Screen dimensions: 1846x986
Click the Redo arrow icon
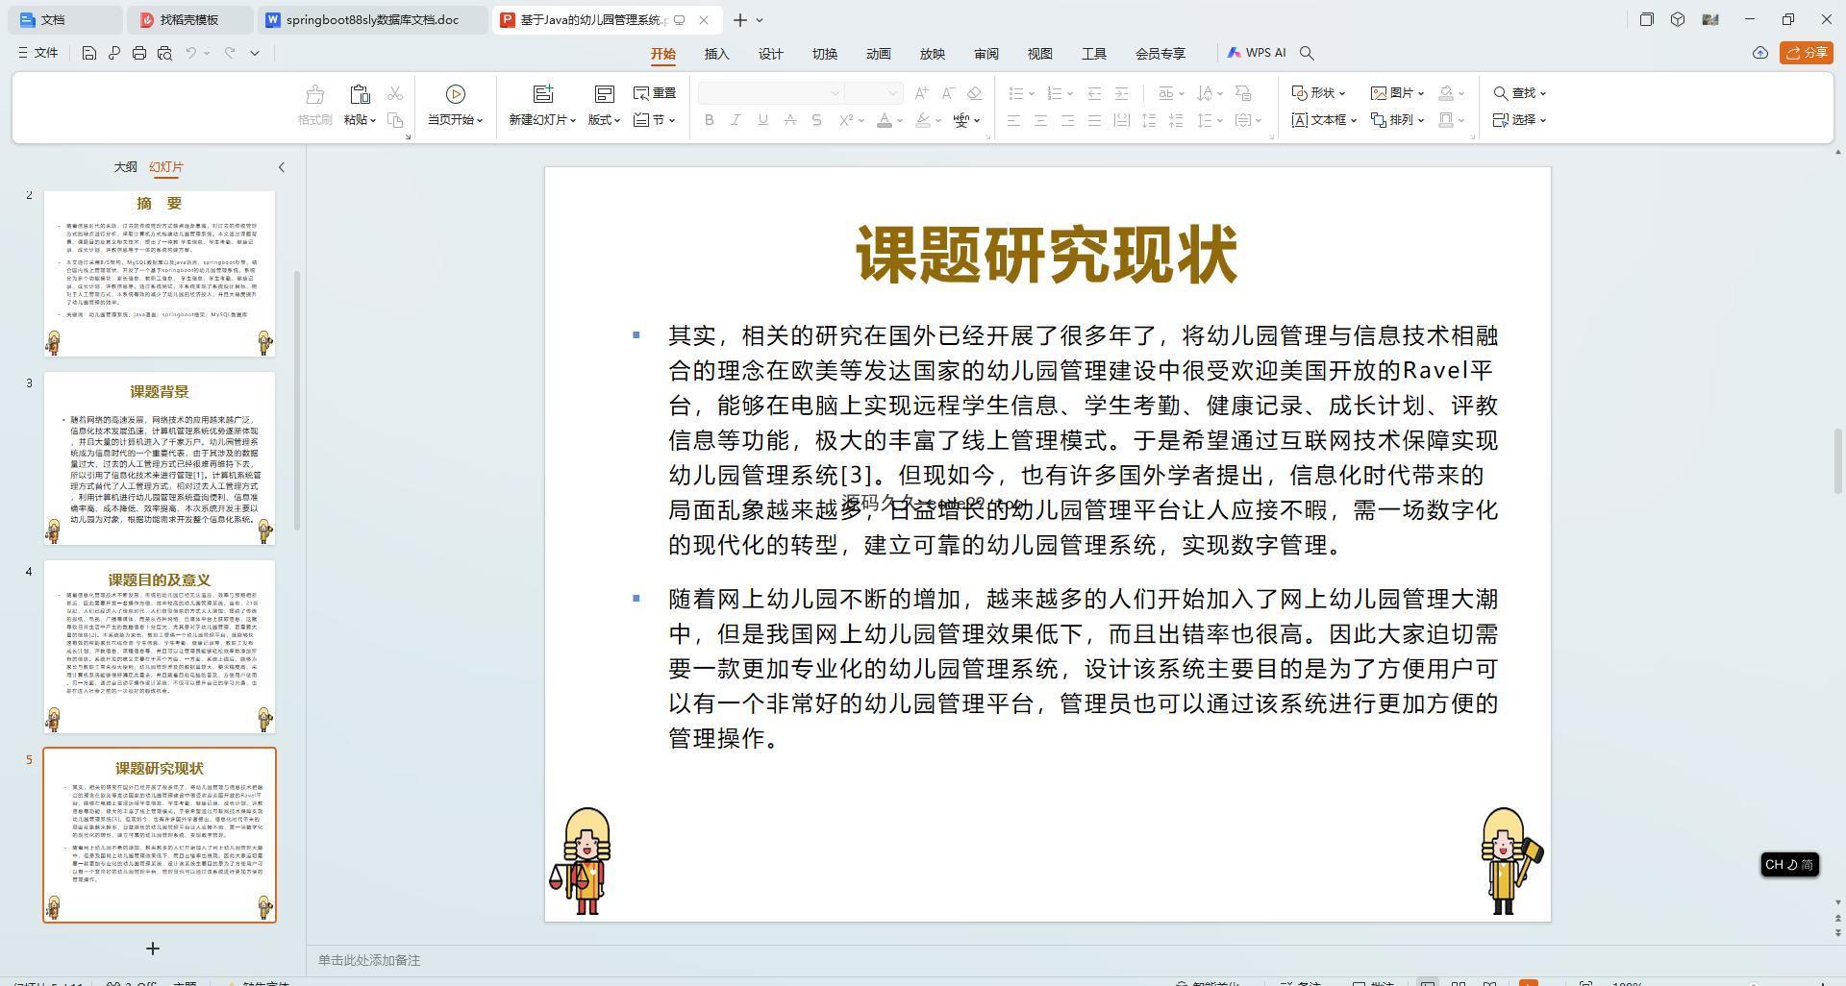pos(230,53)
